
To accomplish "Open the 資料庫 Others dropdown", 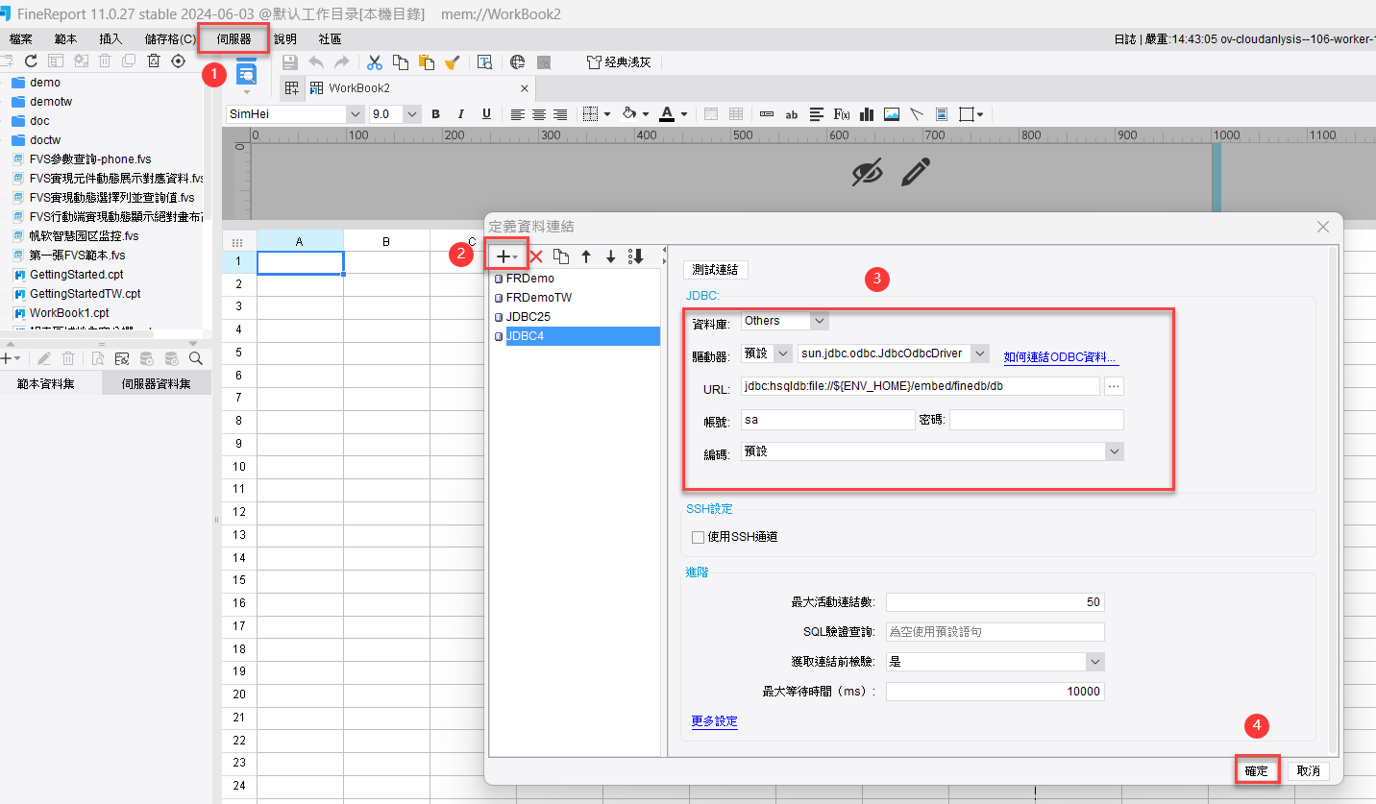I will pos(818,321).
